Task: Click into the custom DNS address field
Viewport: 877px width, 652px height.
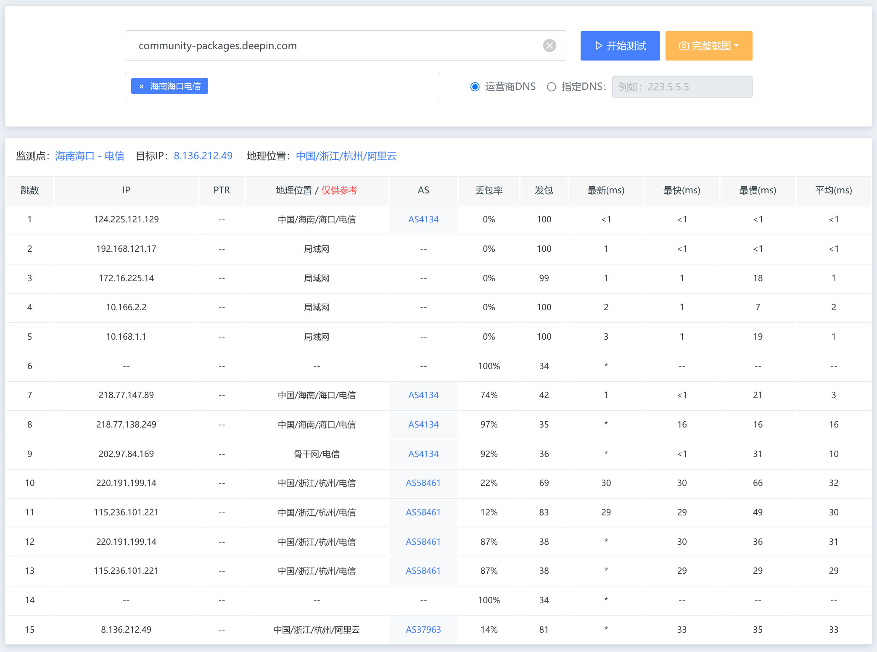Action: [682, 87]
